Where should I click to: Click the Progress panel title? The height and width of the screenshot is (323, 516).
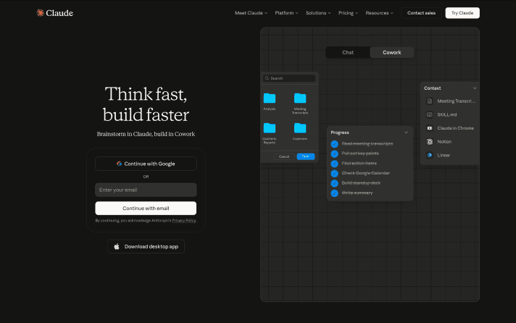(340, 133)
